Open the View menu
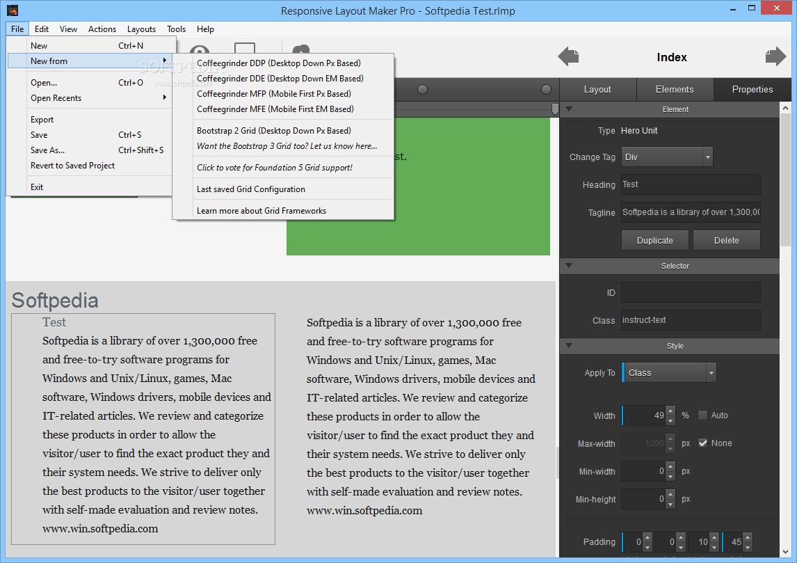Viewport: 797px width, 563px height. pyautogui.click(x=68, y=29)
